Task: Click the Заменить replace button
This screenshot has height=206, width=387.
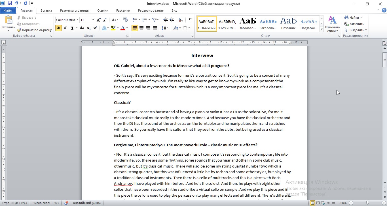Action: [354, 24]
